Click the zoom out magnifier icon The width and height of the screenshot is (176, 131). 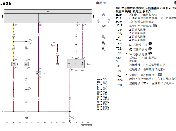[104, 49]
